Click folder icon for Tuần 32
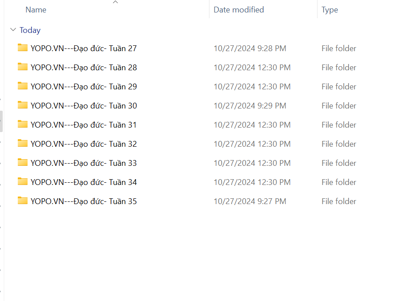Screen dimensions: 406x301 [23, 143]
